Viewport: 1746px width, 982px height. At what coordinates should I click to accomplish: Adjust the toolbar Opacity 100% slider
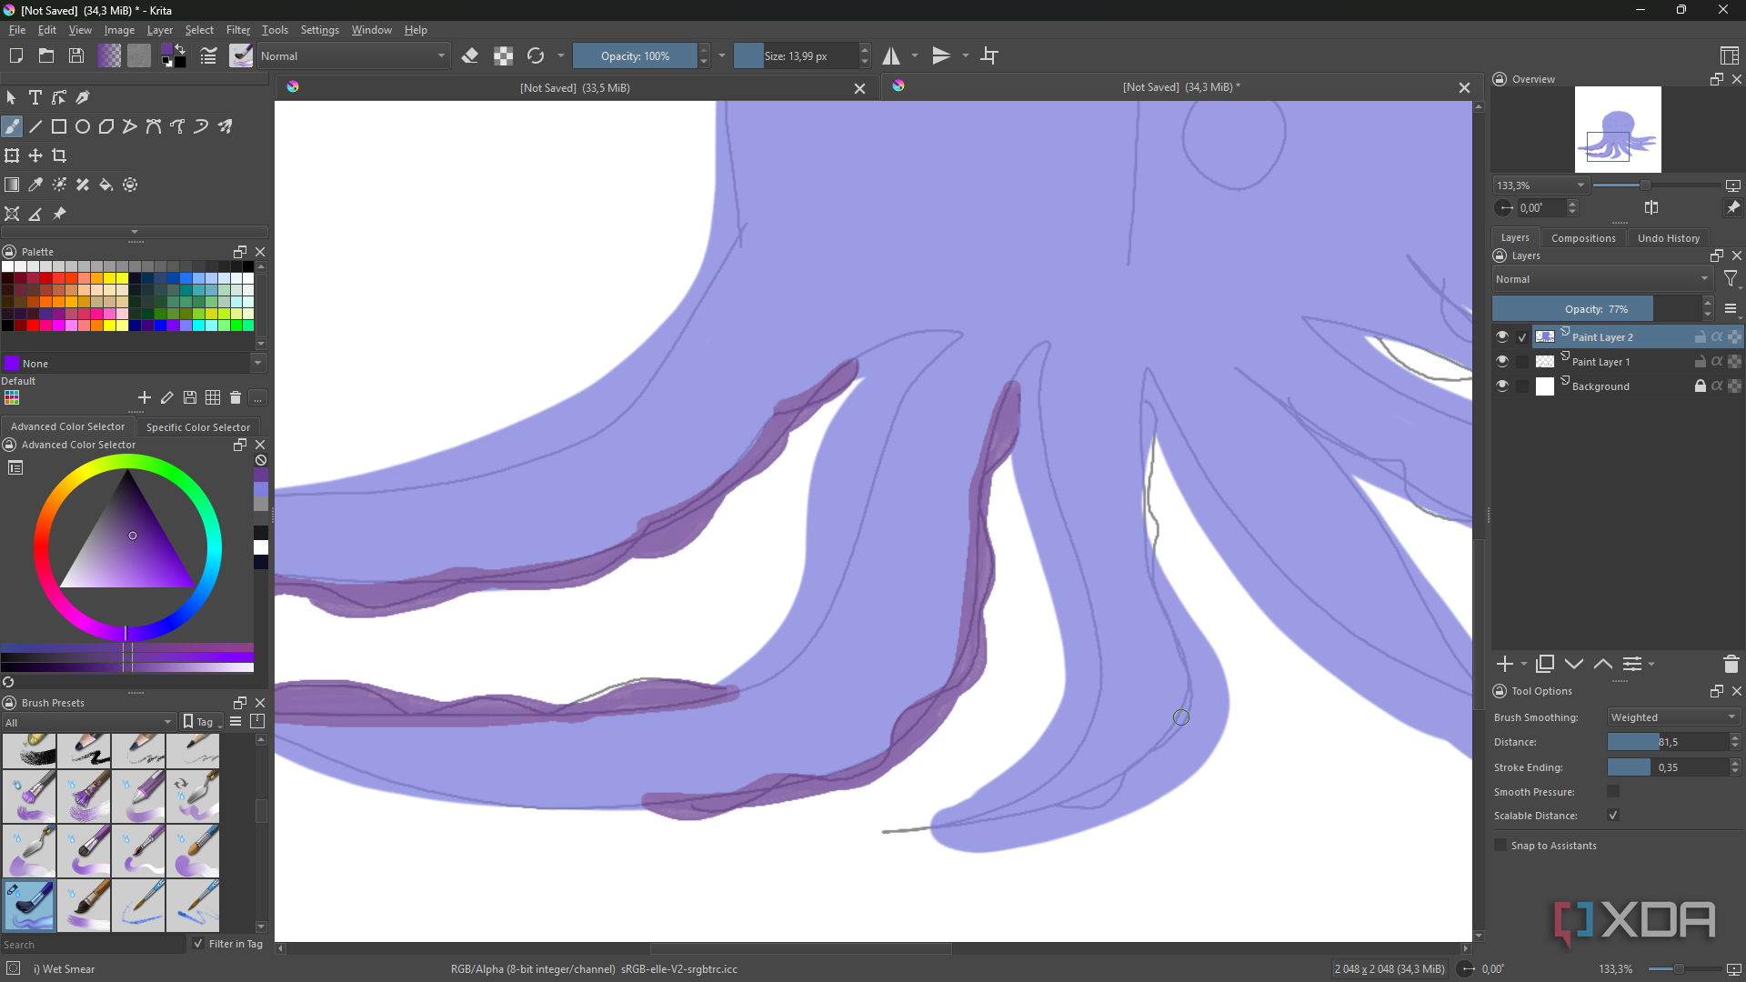tap(635, 55)
